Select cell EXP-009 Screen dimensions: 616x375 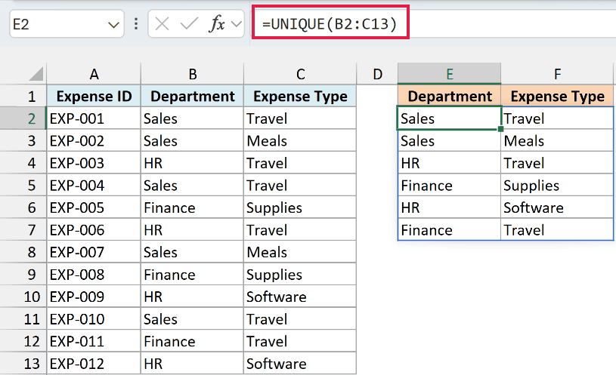pyautogui.click(x=94, y=297)
